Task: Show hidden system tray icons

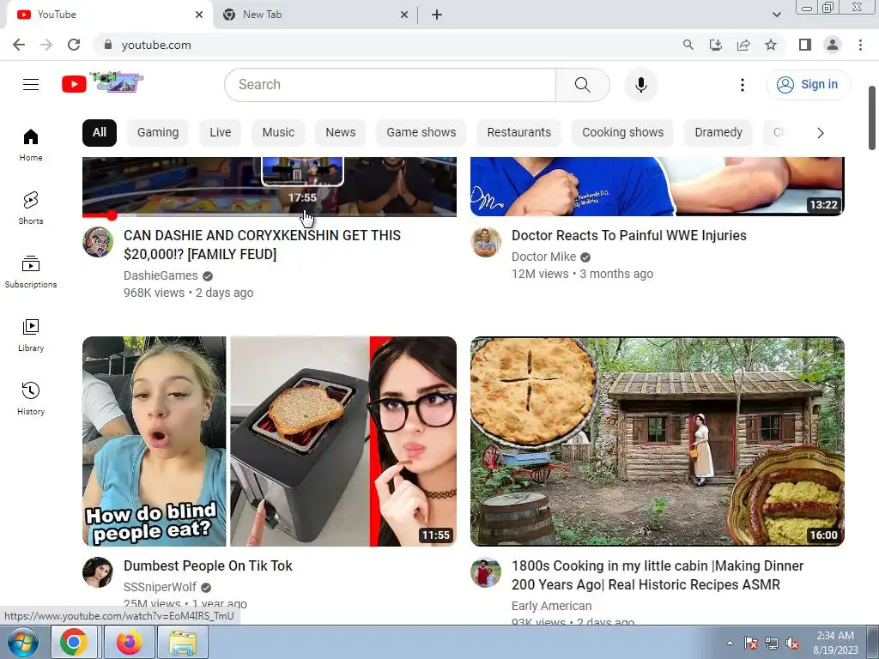Action: tap(730, 643)
